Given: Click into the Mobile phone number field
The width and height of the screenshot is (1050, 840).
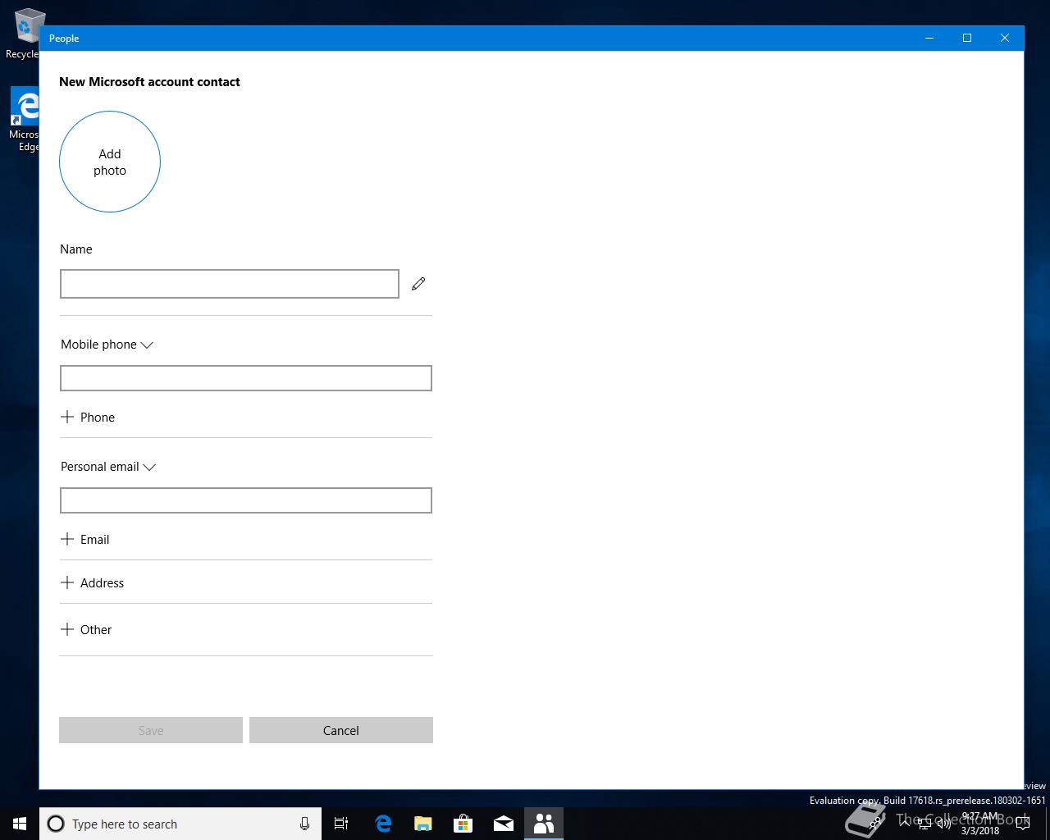Looking at the screenshot, I should click(246, 378).
